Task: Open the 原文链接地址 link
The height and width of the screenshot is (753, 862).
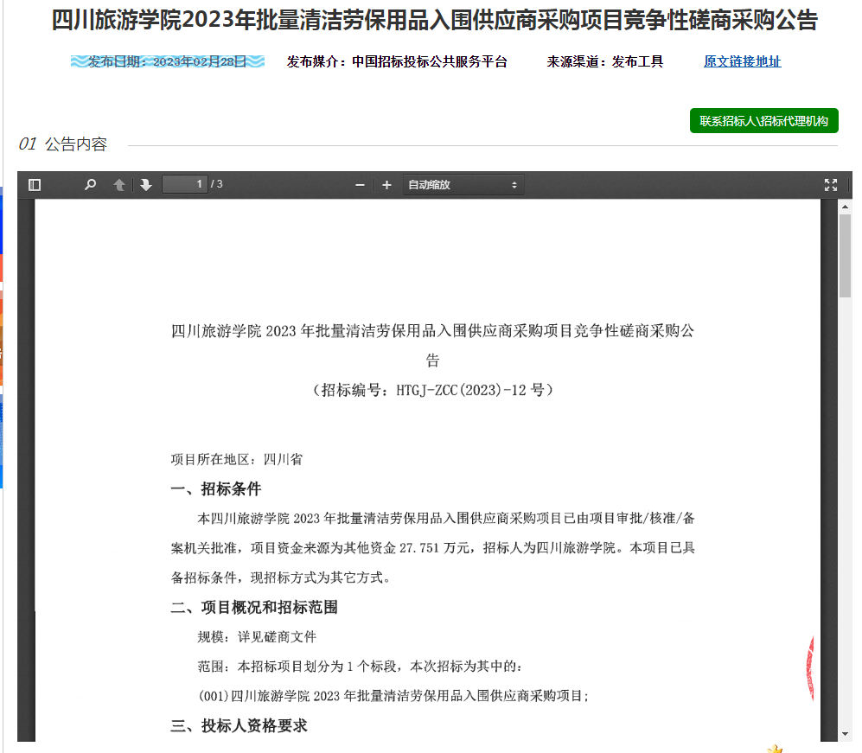Action: click(x=742, y=61)
